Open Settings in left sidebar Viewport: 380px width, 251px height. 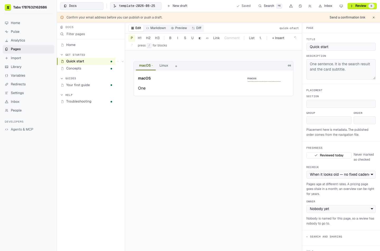[x=28, y=93]
